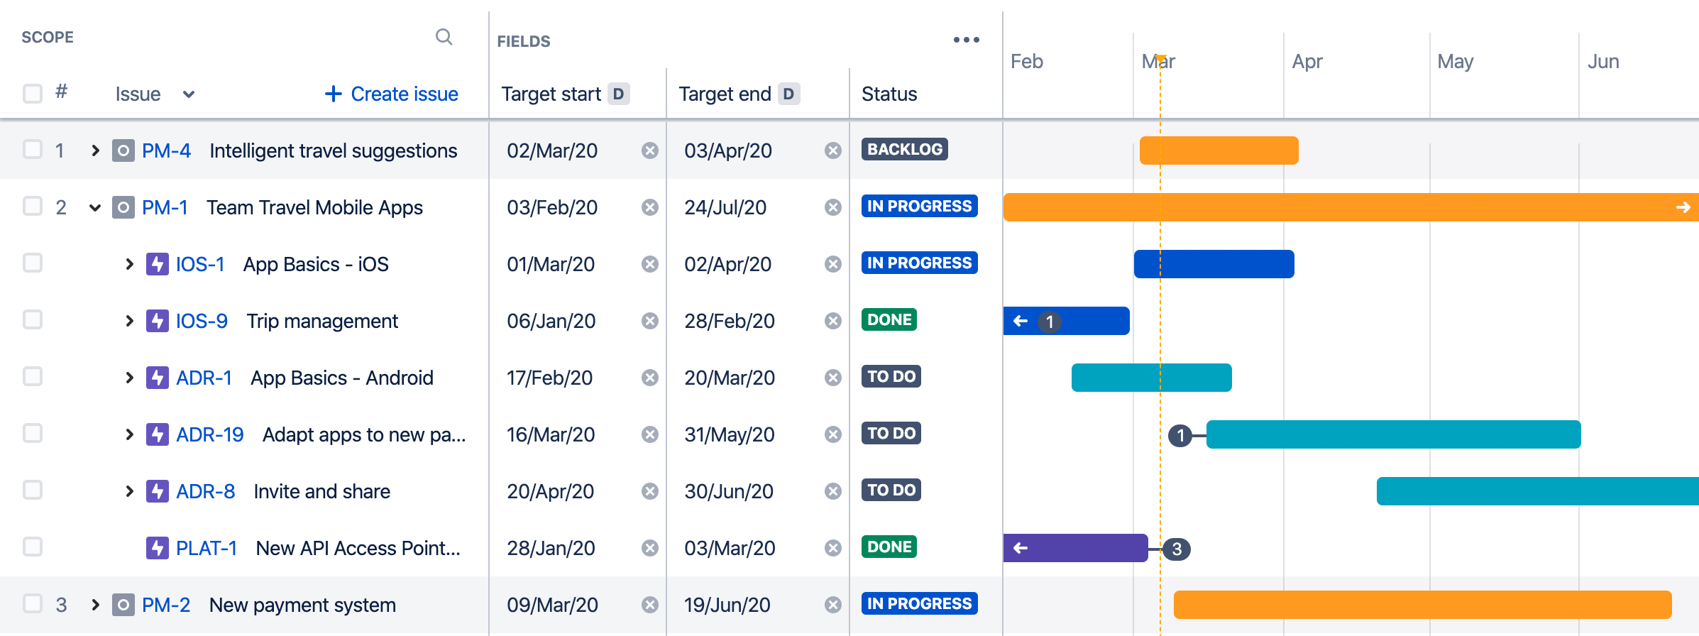
Task: Click the today marker on the timeline
Action: tap(1160, 58)
